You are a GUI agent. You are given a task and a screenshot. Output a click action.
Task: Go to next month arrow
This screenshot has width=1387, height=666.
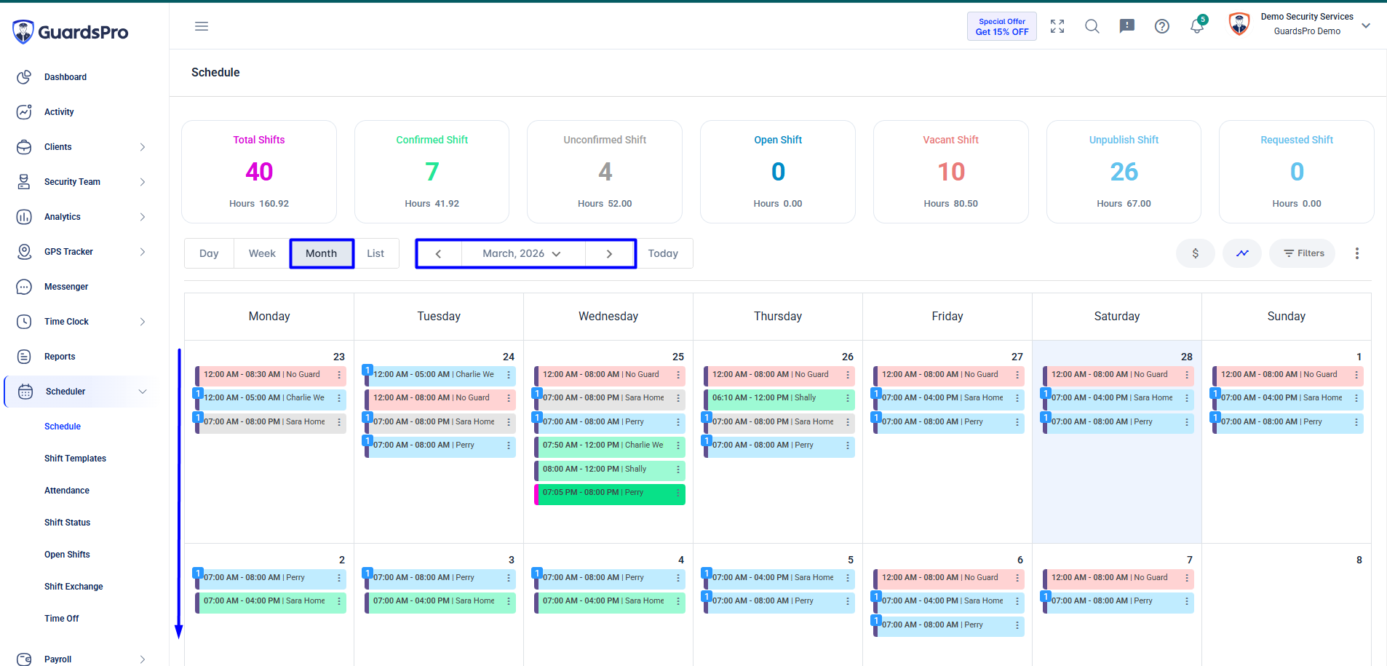[610, 253]
